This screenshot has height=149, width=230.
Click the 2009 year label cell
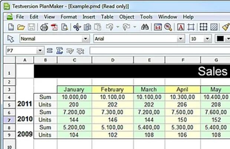click(25, 134)
